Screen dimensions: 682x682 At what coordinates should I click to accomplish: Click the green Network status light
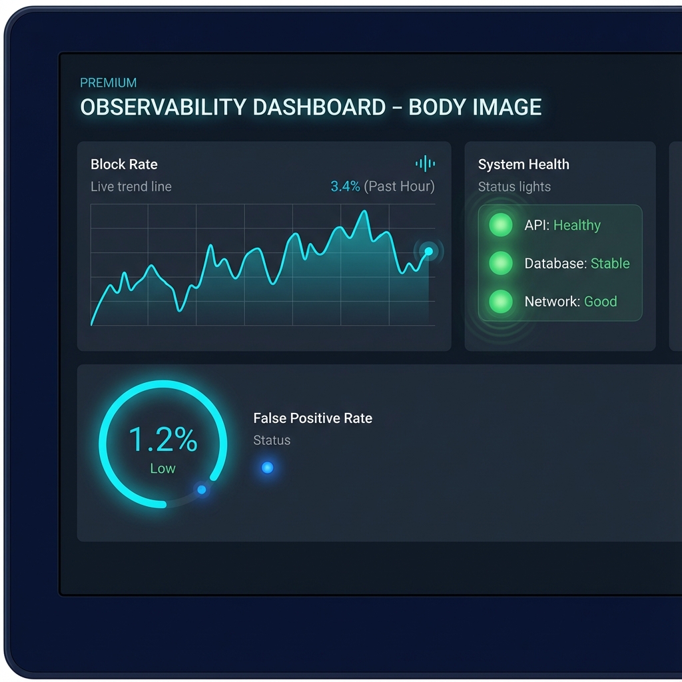coord(500,302)
